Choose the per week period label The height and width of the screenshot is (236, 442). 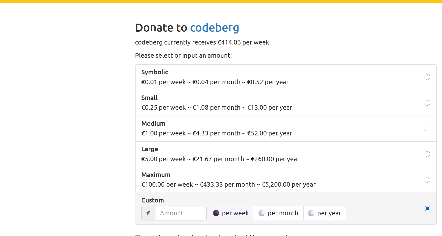pos(235,213)
